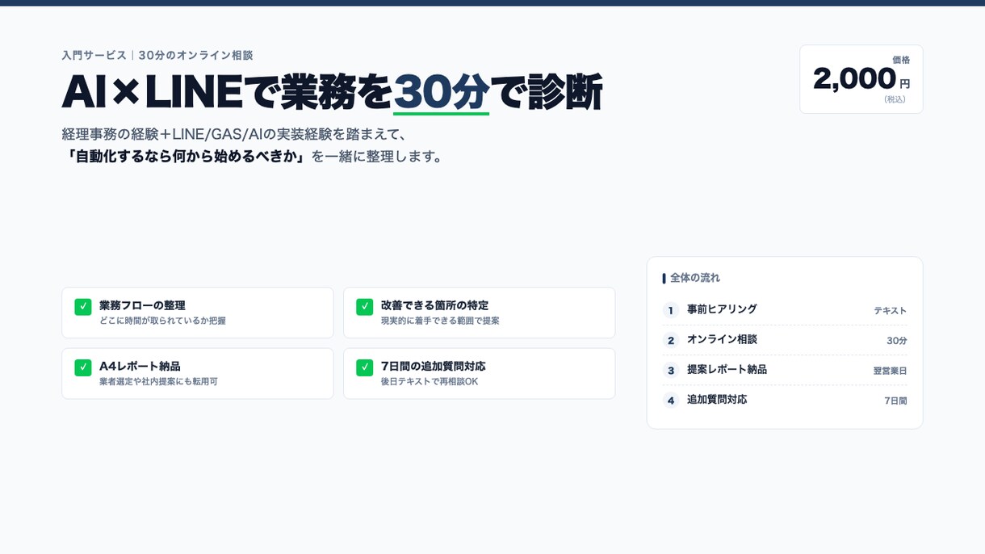
Task: Click the subtitle どこに時間が取られているか把握
Action: click(x=162, y=321)
